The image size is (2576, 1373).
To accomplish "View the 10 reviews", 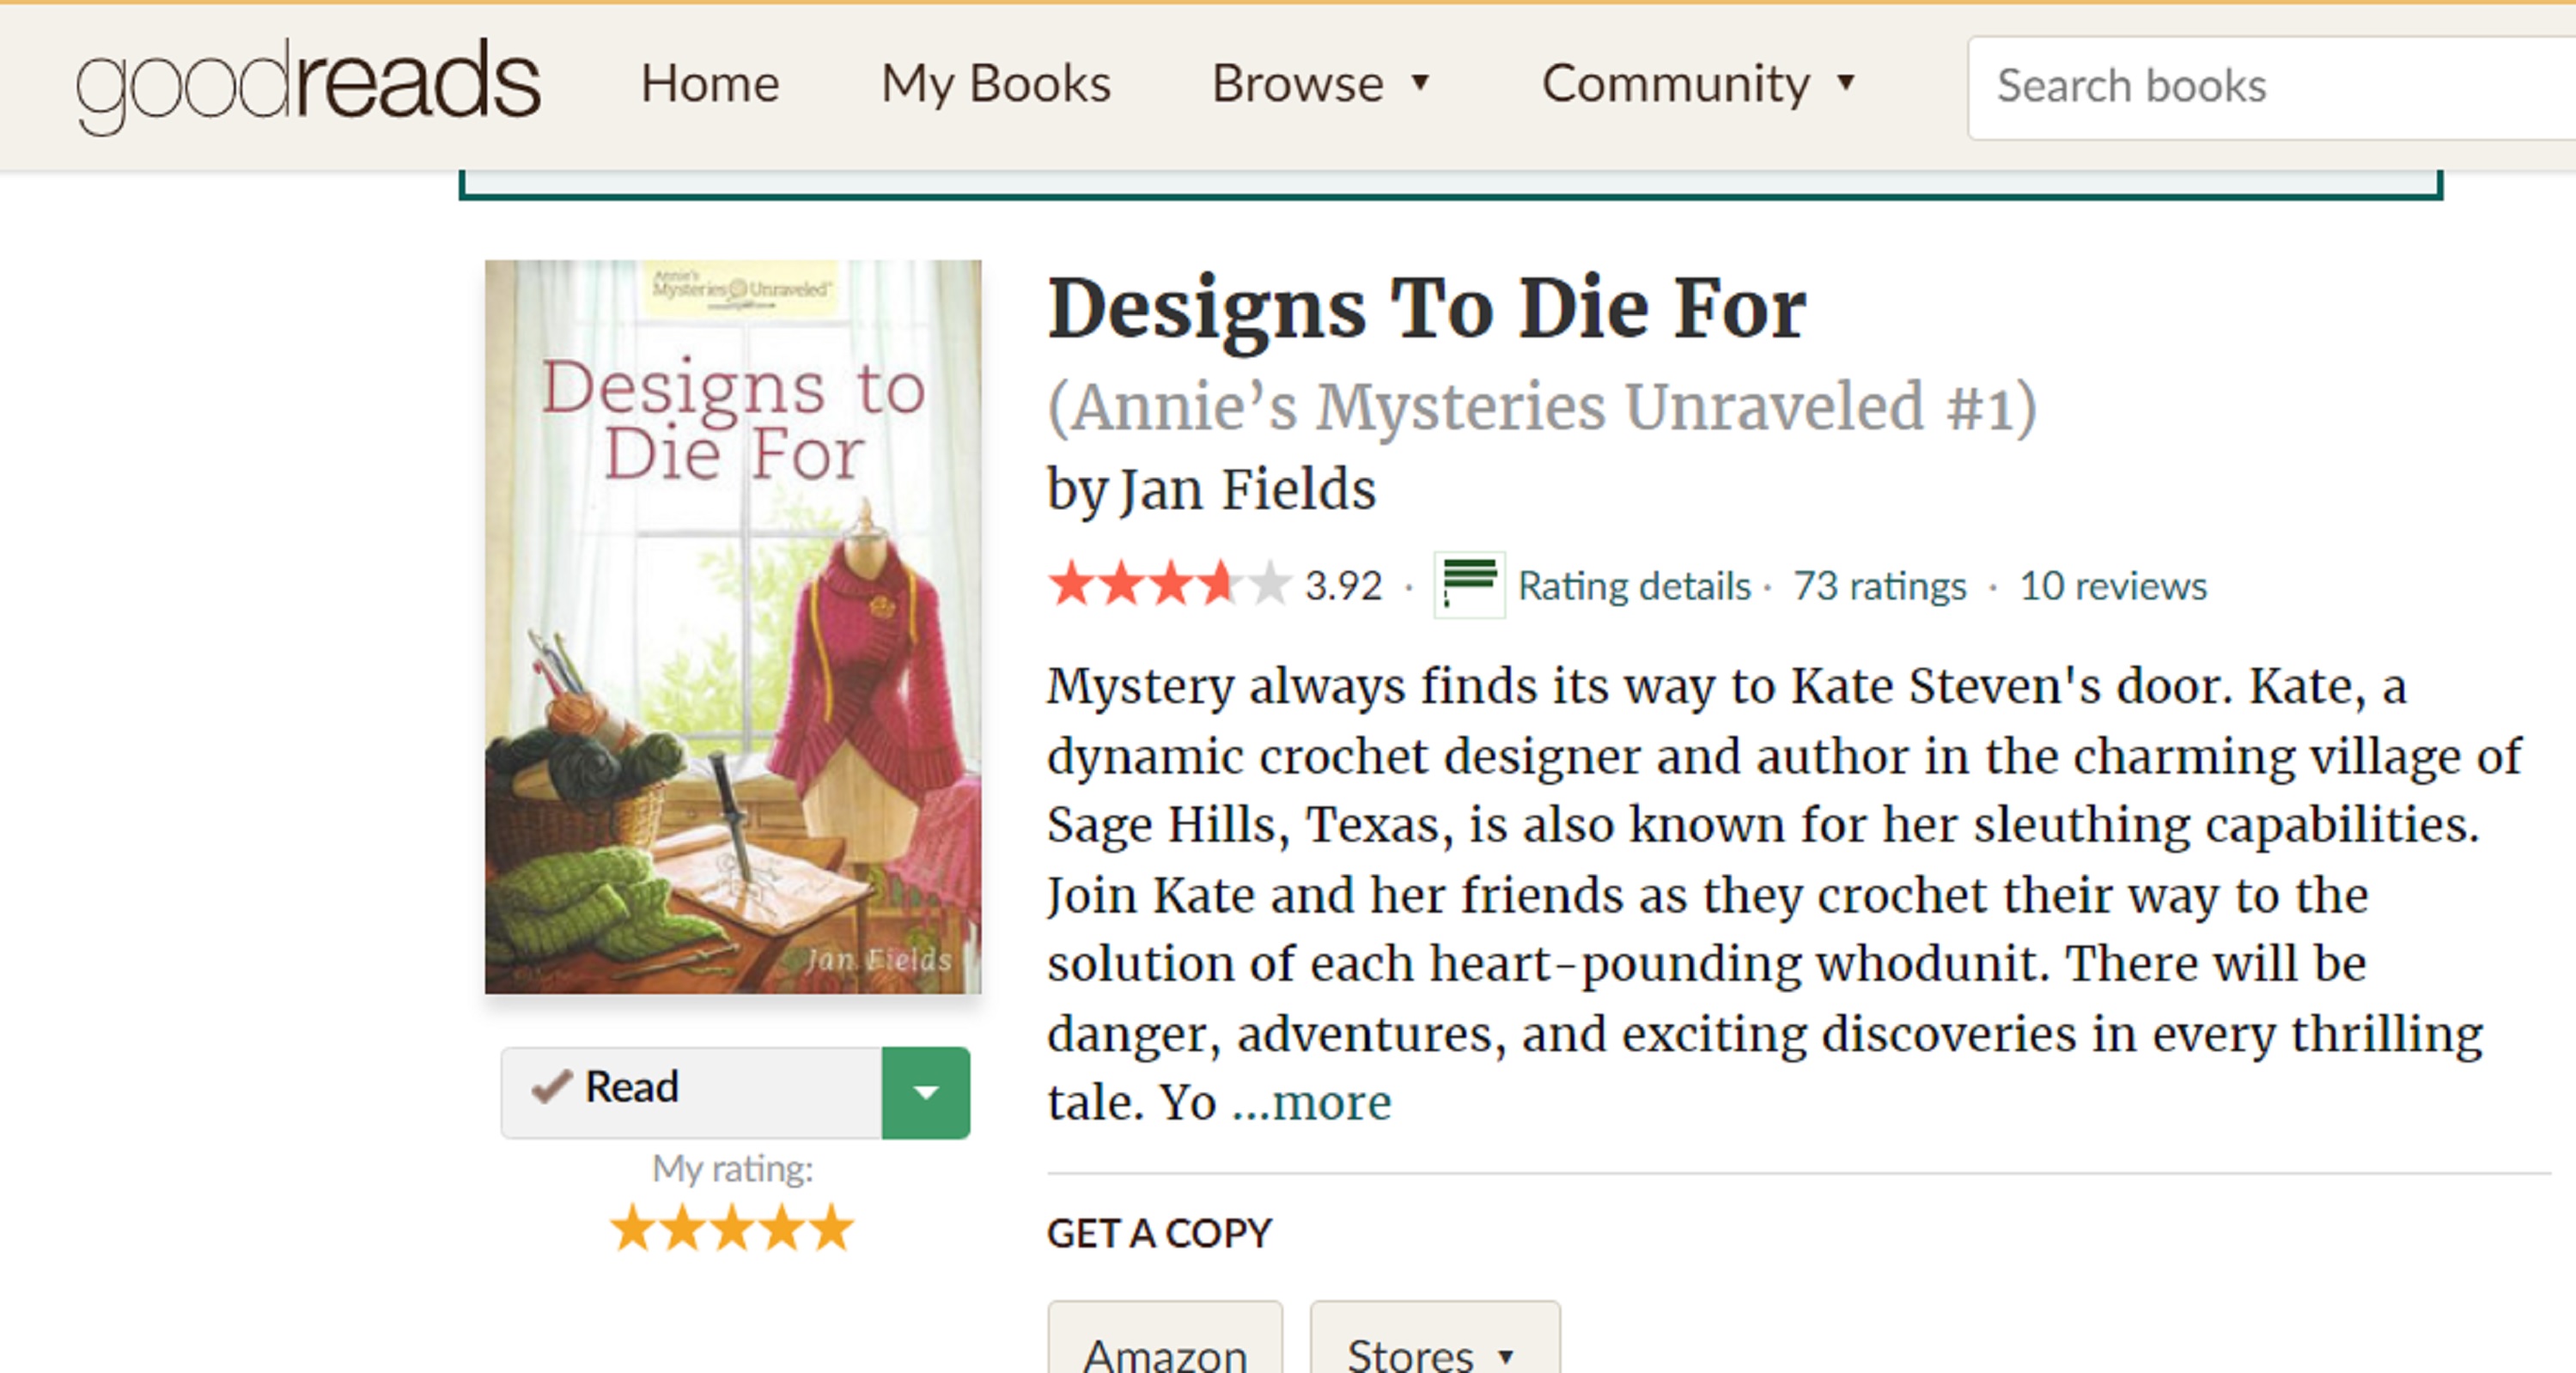I will coord(2113,586).
